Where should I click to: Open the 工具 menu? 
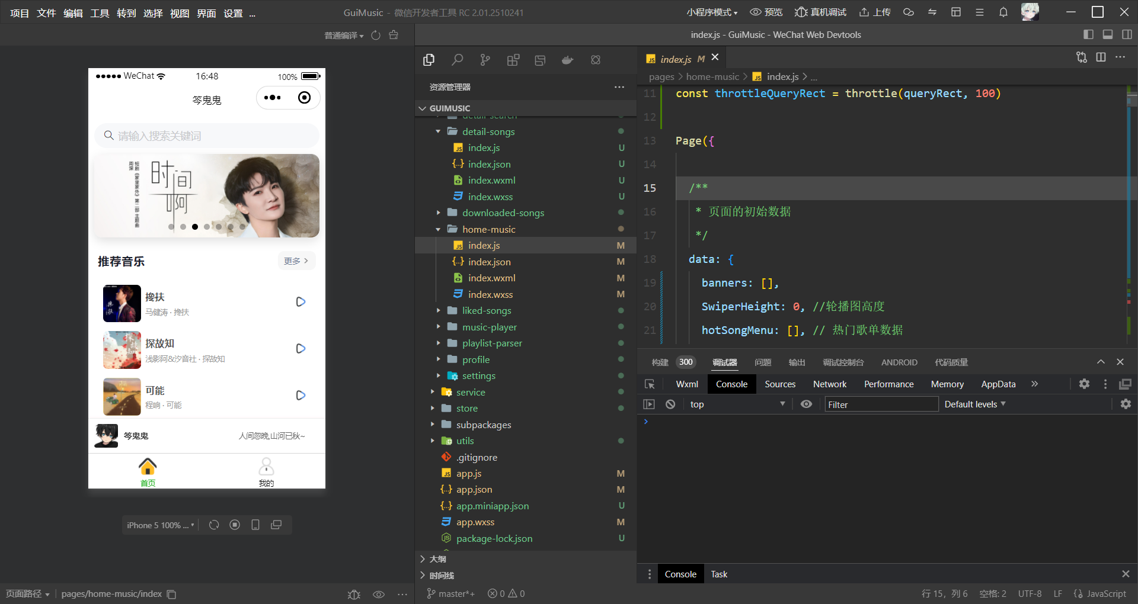[x=99, y=13]
